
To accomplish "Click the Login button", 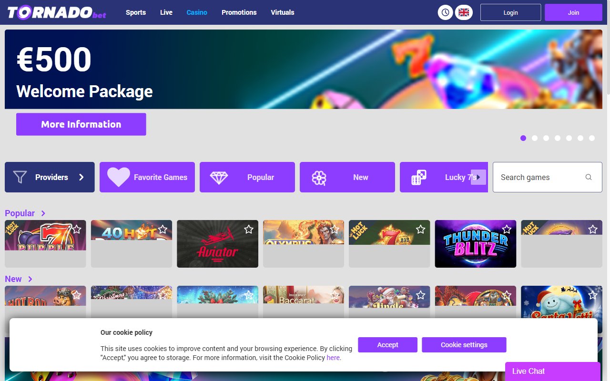I will point(510,12).
